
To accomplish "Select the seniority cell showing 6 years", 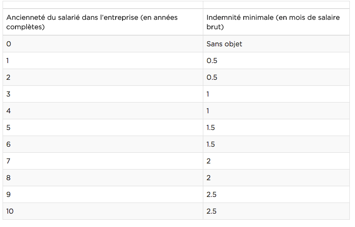I will pyautogui.click(x=9, y=144).
